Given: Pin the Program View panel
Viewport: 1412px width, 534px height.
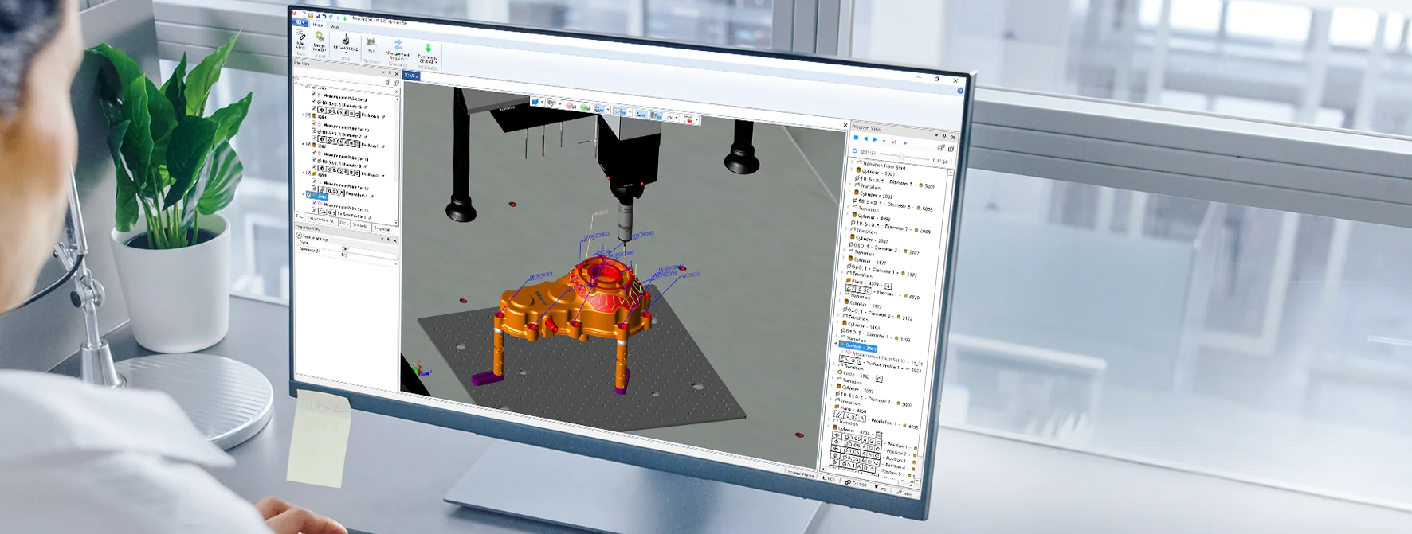Looking at the screenshot, I should (x=945, y=137).
